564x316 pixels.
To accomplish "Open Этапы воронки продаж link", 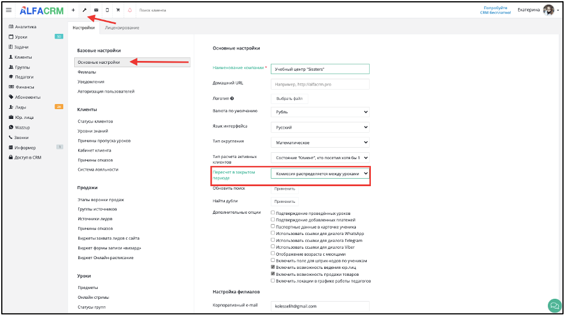I will click(x=101, y=199).
